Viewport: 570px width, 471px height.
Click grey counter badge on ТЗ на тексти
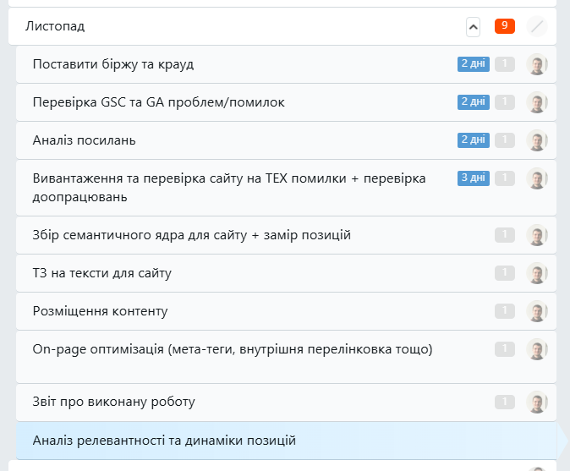click(505, 273)
